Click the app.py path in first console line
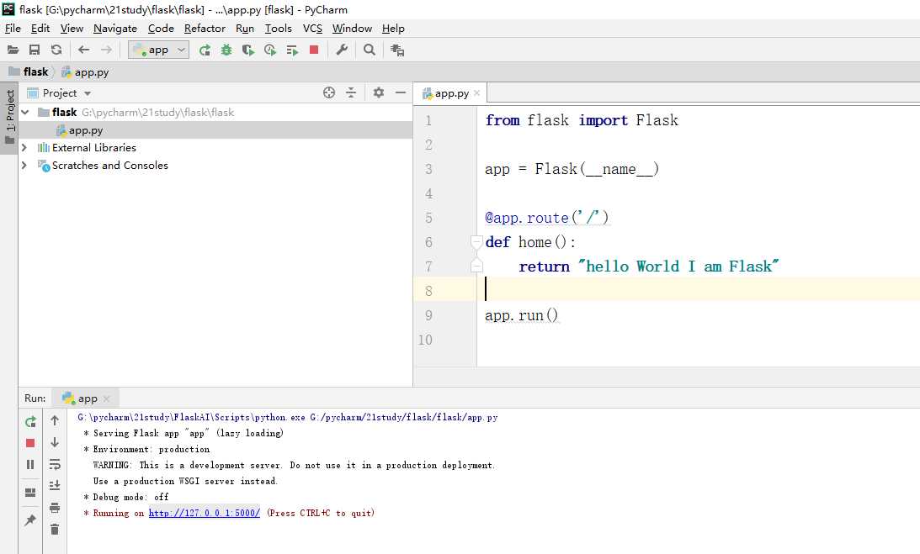920x554 pixels. coord(404,418)
